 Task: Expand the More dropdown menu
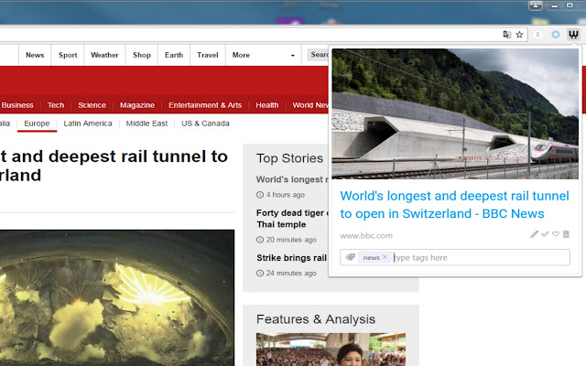pyautogui.click(x=264, y=55)
